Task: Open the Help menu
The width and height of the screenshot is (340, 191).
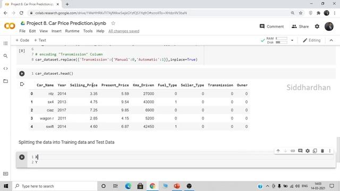Action: (100, 31)
